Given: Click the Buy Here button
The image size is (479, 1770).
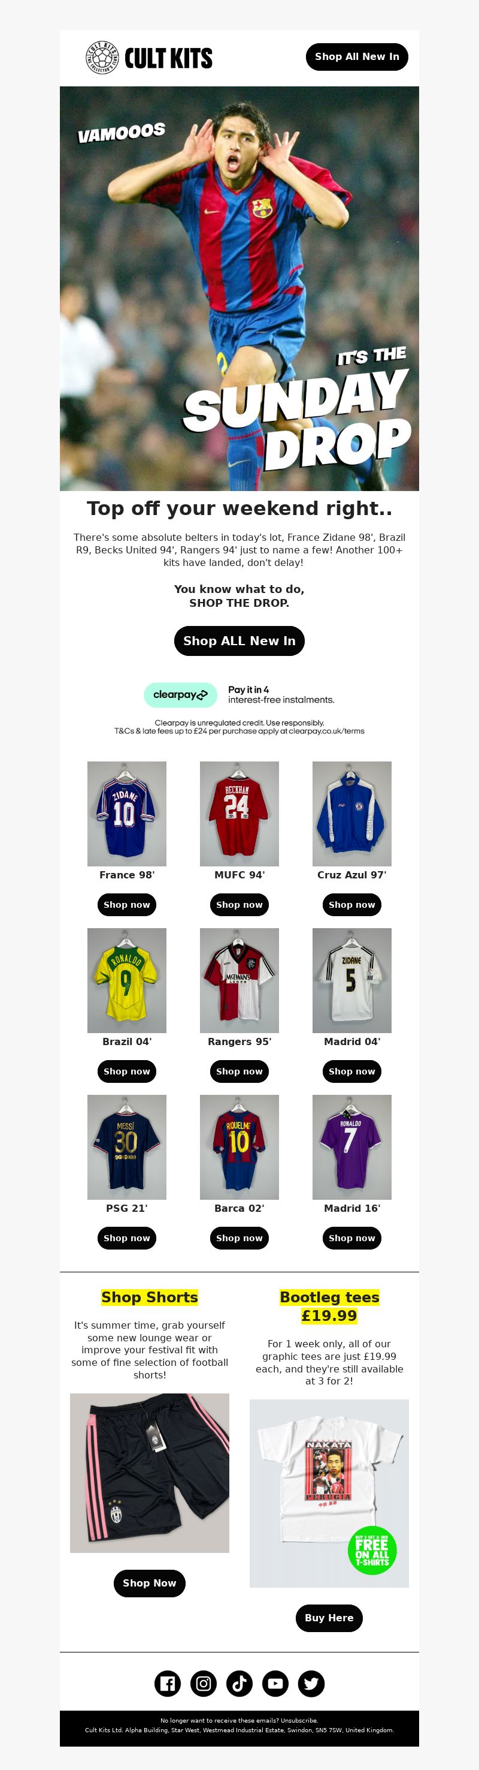Looking at the screenshot, I should click(329, 1618).
